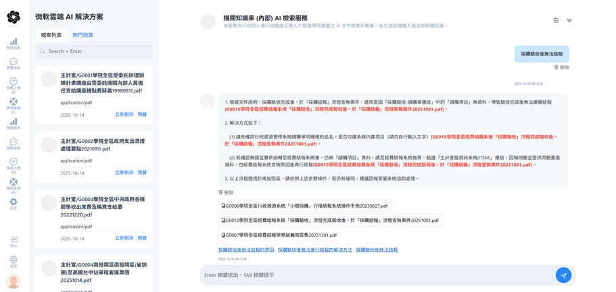Click 立即刪除 for the G0003 file
The width and height of the screenshot is (616, 292).
[124, 238]
